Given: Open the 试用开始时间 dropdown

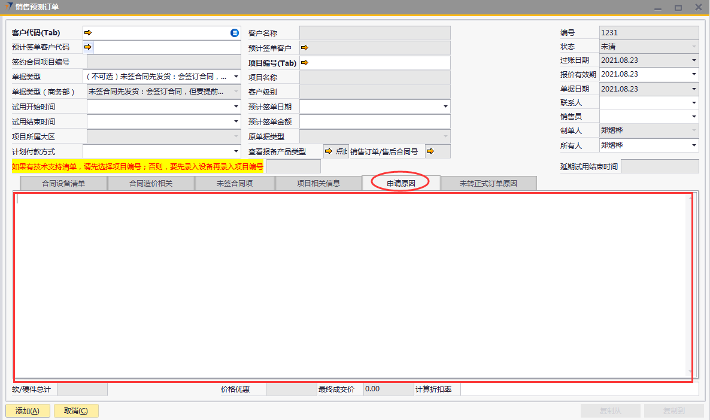Looking at the screenshot, I should [x=236, y=106].
